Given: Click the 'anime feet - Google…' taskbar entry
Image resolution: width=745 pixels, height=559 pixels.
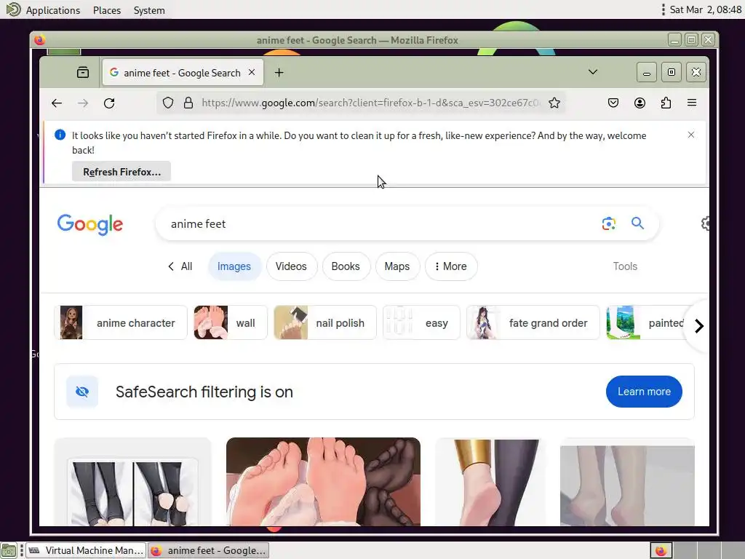Looking at the screenshot, I should tap(209, 550).
